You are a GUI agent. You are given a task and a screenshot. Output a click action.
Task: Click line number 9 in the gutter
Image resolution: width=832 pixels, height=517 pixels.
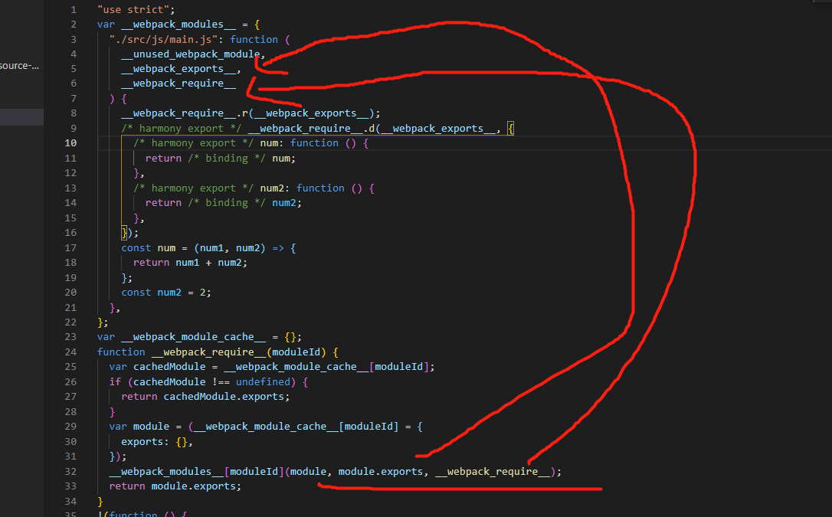[74, 129]
